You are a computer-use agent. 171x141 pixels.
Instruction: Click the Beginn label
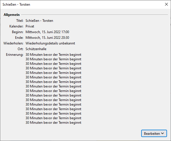pyautogui.click(x=17, y=32)
